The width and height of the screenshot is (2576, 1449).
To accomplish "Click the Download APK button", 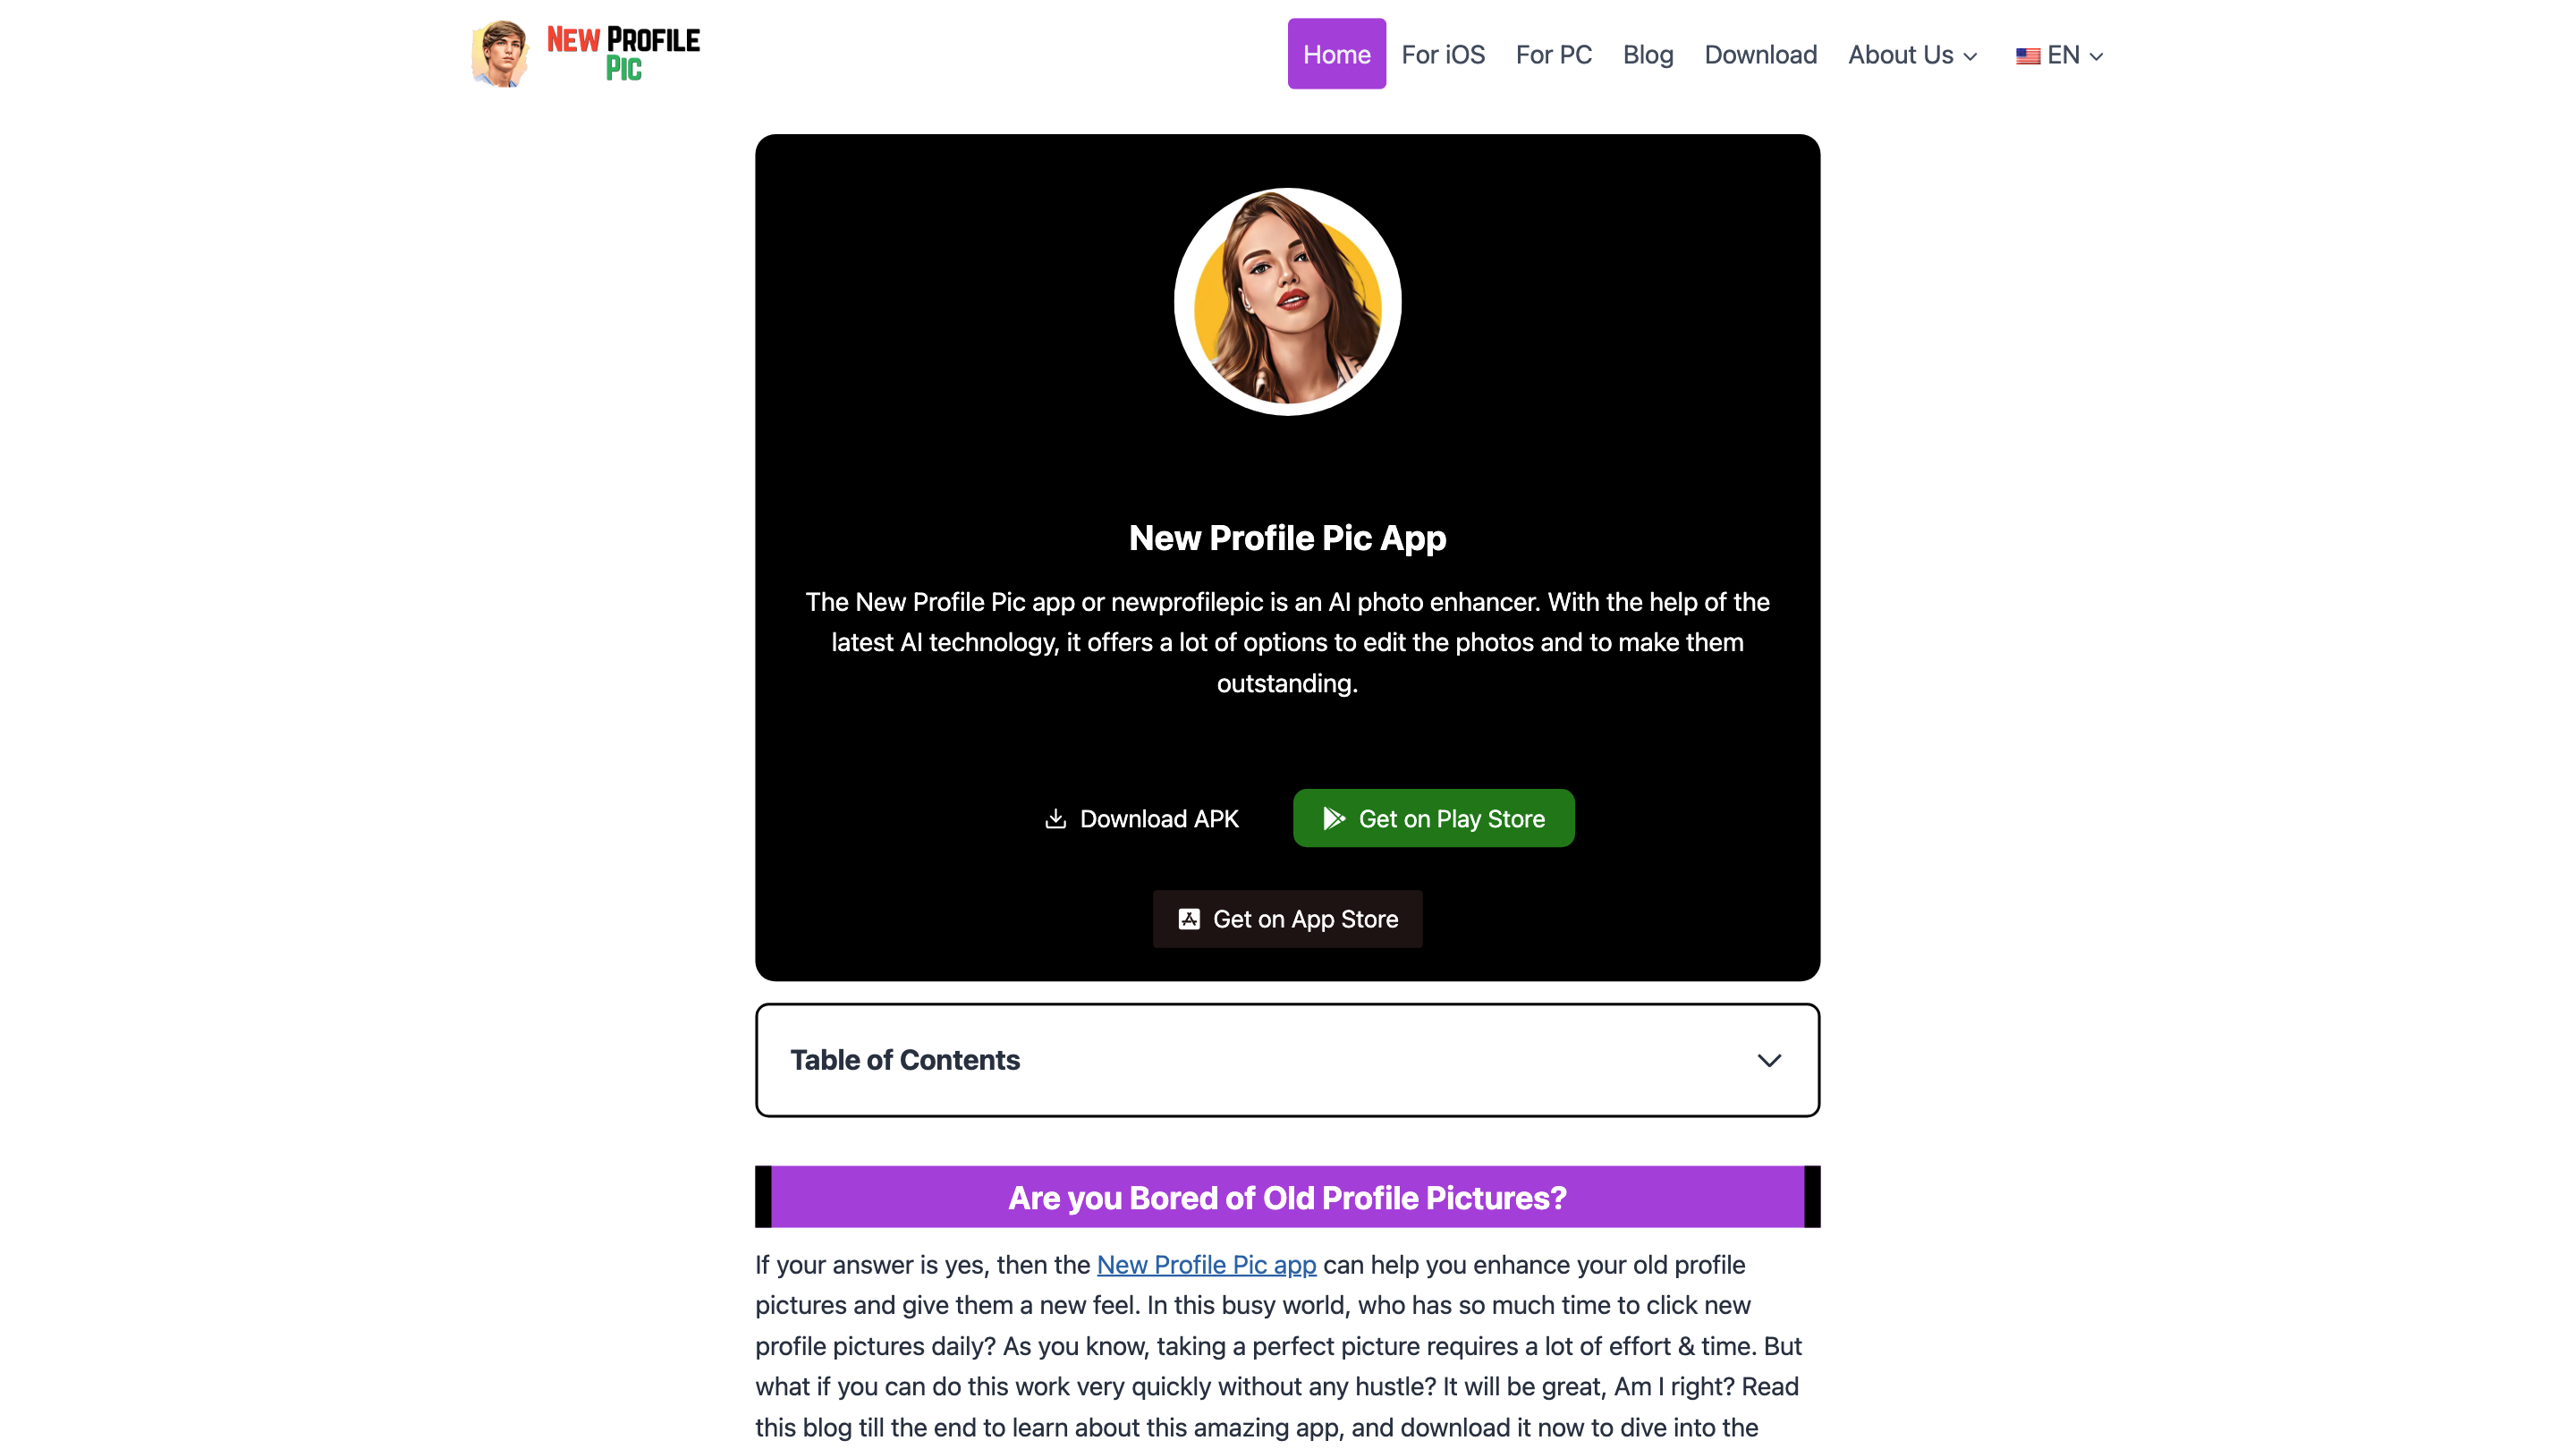I will 1141,819.
